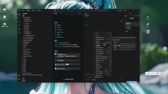Screen dimensions: 168x94
Task: Open chat panel settings gear icon
Action: pos(131,14)
